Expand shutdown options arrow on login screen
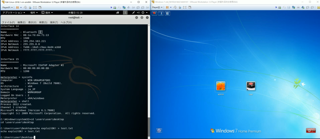Image resolution: width=320 pixels, height=139 pixels. (x=314, y=131)
